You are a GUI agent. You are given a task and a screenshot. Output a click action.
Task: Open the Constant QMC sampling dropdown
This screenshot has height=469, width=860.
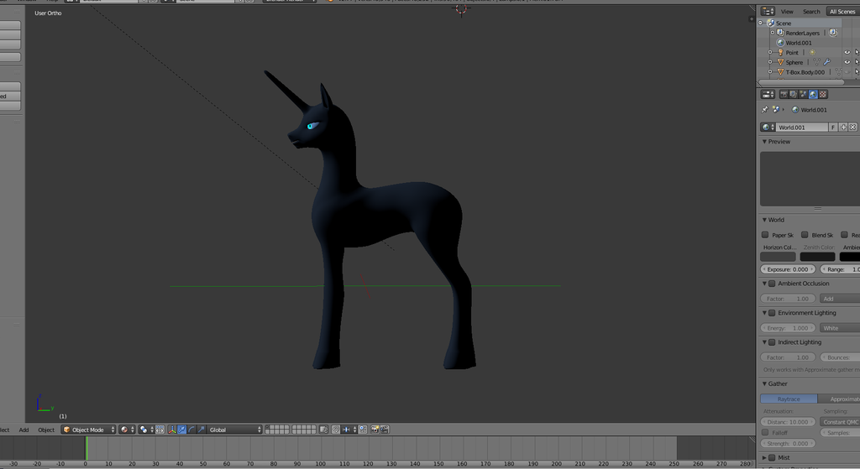840,422
